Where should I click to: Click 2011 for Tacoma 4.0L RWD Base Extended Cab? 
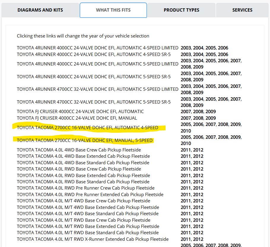point(186,176)
